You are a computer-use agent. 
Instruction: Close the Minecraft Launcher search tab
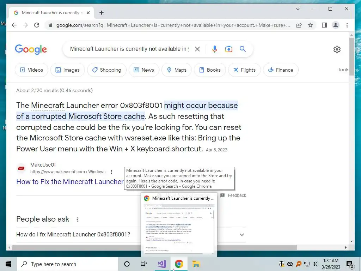pos(88,13)
